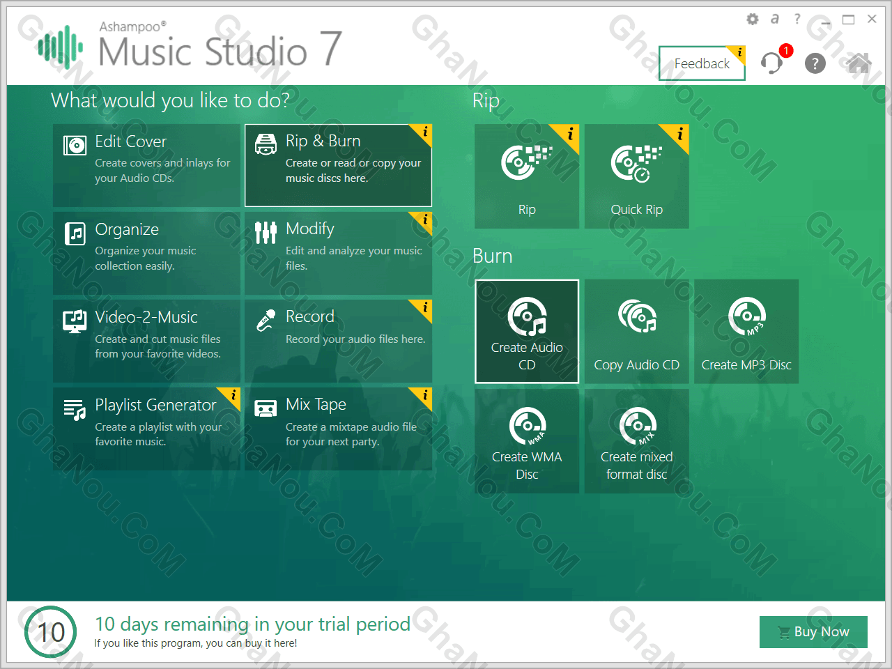The width and height of the screenshot is (892, 669).
Task: Open the Organize tile
Action: point(146,253)
